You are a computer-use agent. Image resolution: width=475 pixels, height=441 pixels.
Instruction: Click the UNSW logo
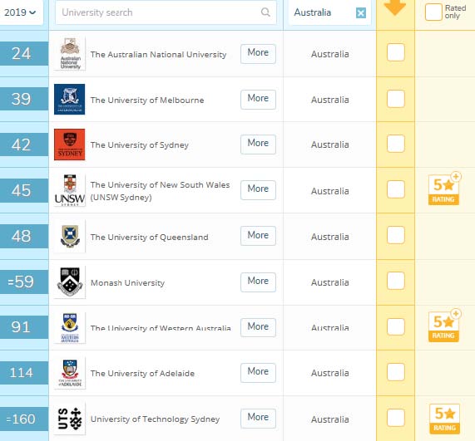70,190
